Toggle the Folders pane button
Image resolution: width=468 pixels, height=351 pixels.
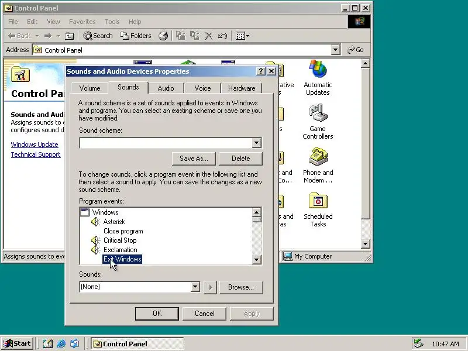point(136,36)
